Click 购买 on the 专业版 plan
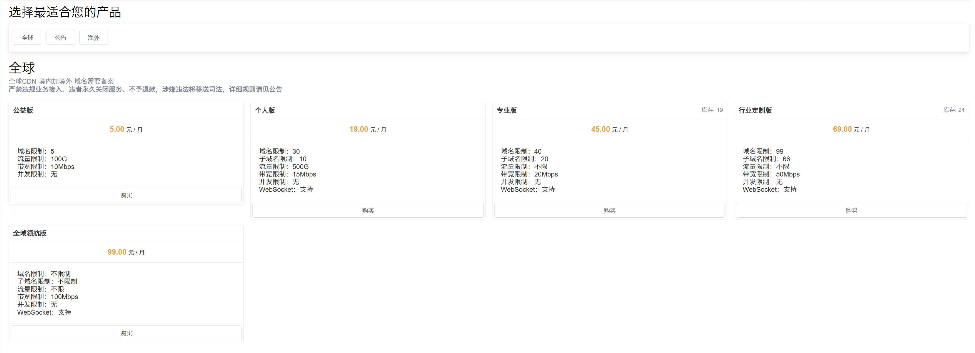 pos(609,210)
